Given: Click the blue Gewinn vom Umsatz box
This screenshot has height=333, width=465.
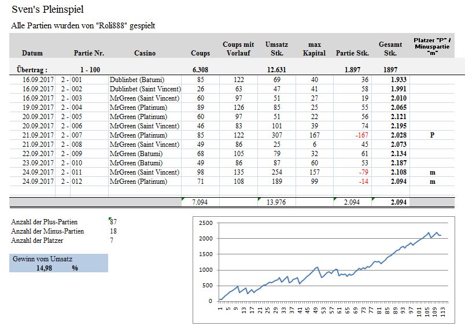Looking at the screenshot, I should (58, 263).
